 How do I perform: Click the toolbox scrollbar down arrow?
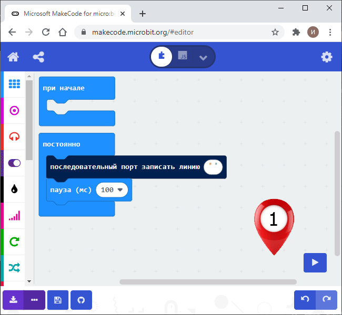tap(29, 281)
